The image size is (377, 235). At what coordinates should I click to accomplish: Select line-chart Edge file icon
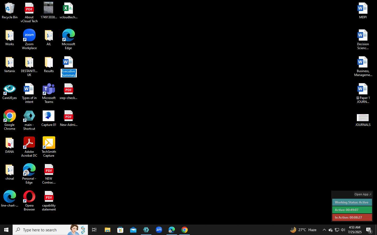point(10,199)
